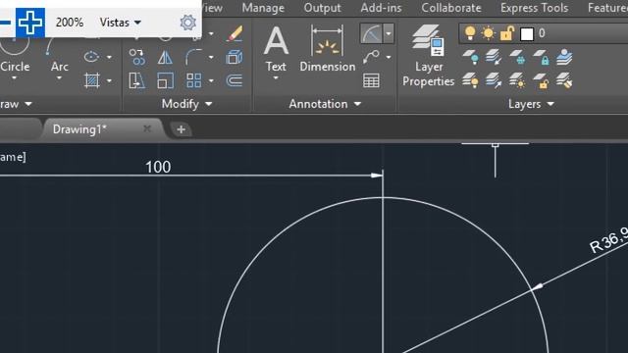Activate the Copy tool in Modify
Screen dimensions: 628x353
(x=137, y=57)
